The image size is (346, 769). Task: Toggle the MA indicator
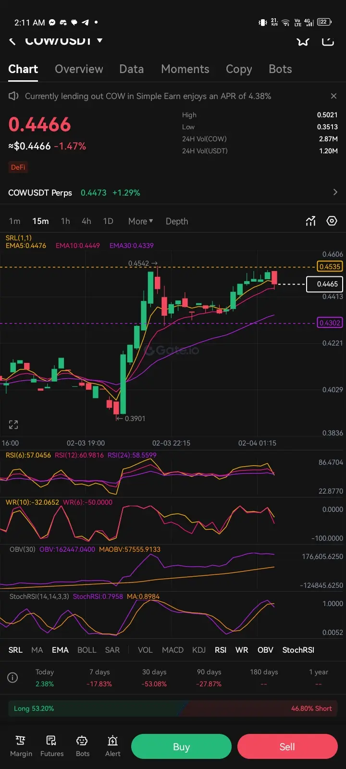[37, 650]
